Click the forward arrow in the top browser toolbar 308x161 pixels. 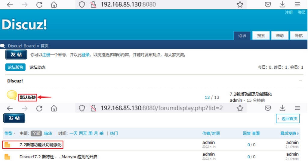pyautogui.click(x=25, y=5)
